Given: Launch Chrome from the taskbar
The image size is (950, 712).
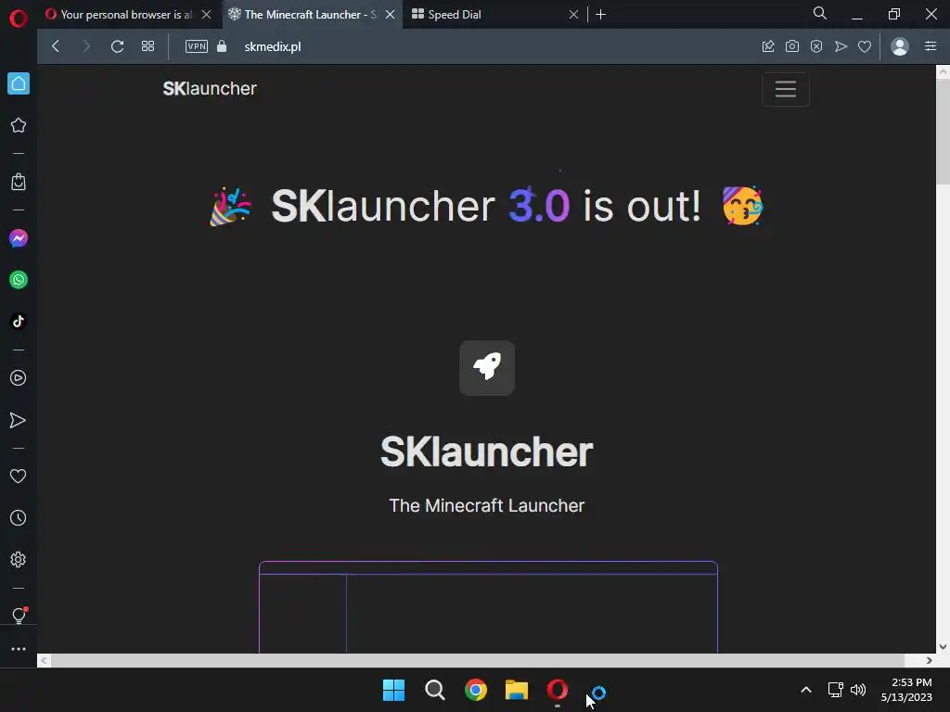Looking at the screenshot, I should point(476,690).
